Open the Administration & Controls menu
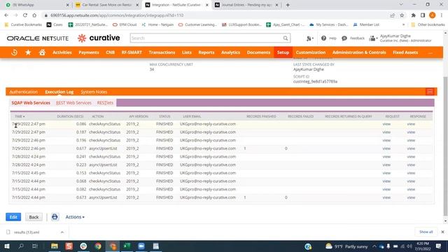Image resolution: width=448 pixels, height=252 pixels. point(359,52)
